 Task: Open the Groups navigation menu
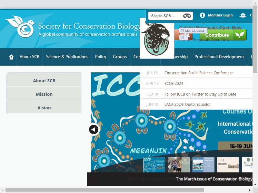120,57
